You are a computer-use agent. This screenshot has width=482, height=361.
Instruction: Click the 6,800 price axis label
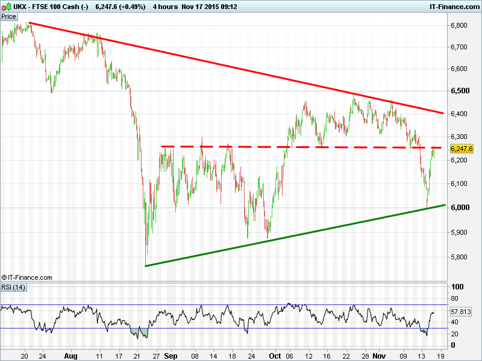459,25
